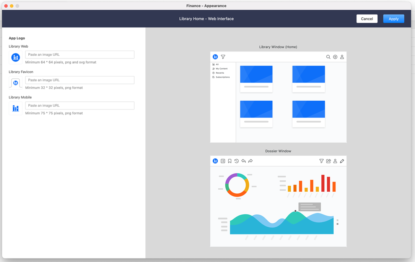The image size is (415, 262).
Task: Select the pencil edit icon in Dossier Window
Action: click(342, 161)
